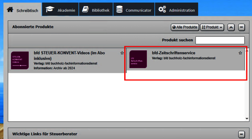252x139 pixels.
Task: Collapse the Wichtige Links für Steuerberater panel
Action: point(241,134)
